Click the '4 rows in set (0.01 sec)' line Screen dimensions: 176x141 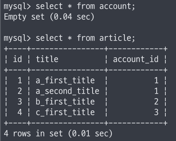click(x=58, y=133)
